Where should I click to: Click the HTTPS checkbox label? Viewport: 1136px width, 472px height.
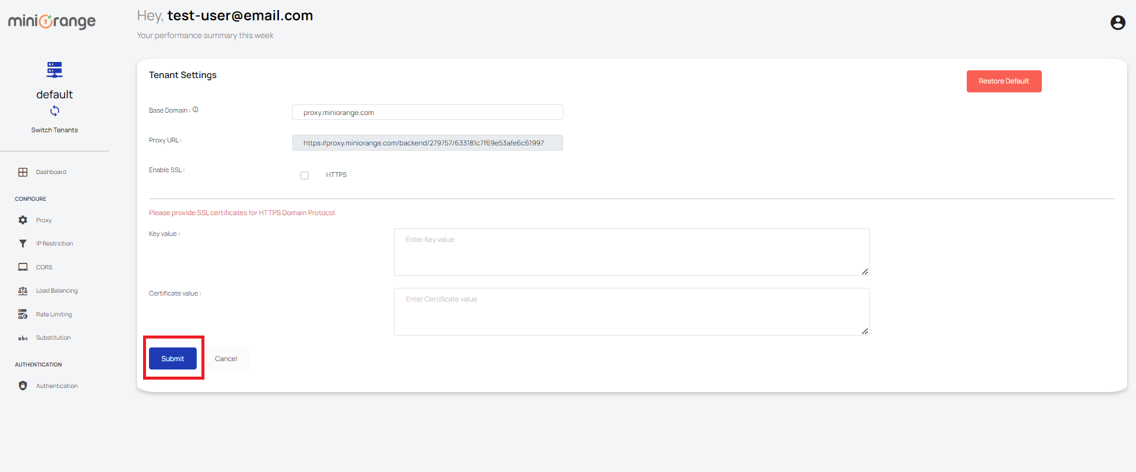(336, 175)
